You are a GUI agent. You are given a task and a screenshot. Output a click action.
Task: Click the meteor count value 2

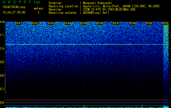click(39, 12)
